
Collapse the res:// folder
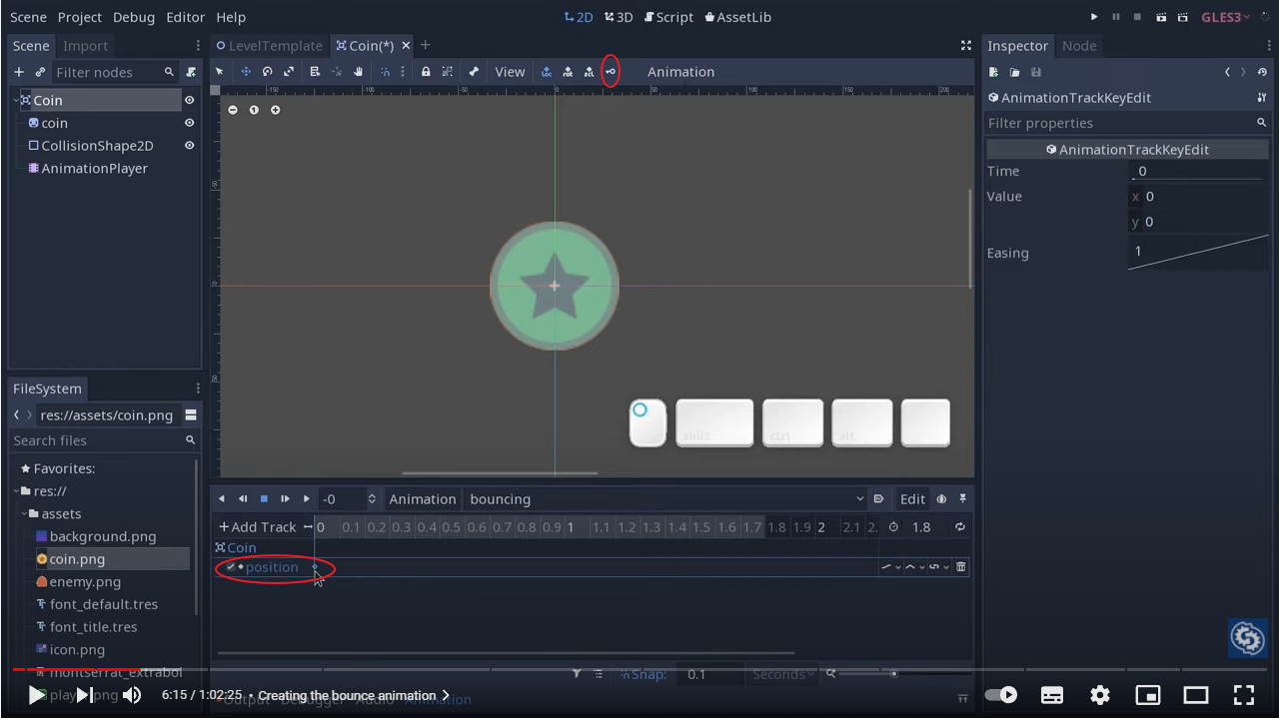(x=17, y=491)
